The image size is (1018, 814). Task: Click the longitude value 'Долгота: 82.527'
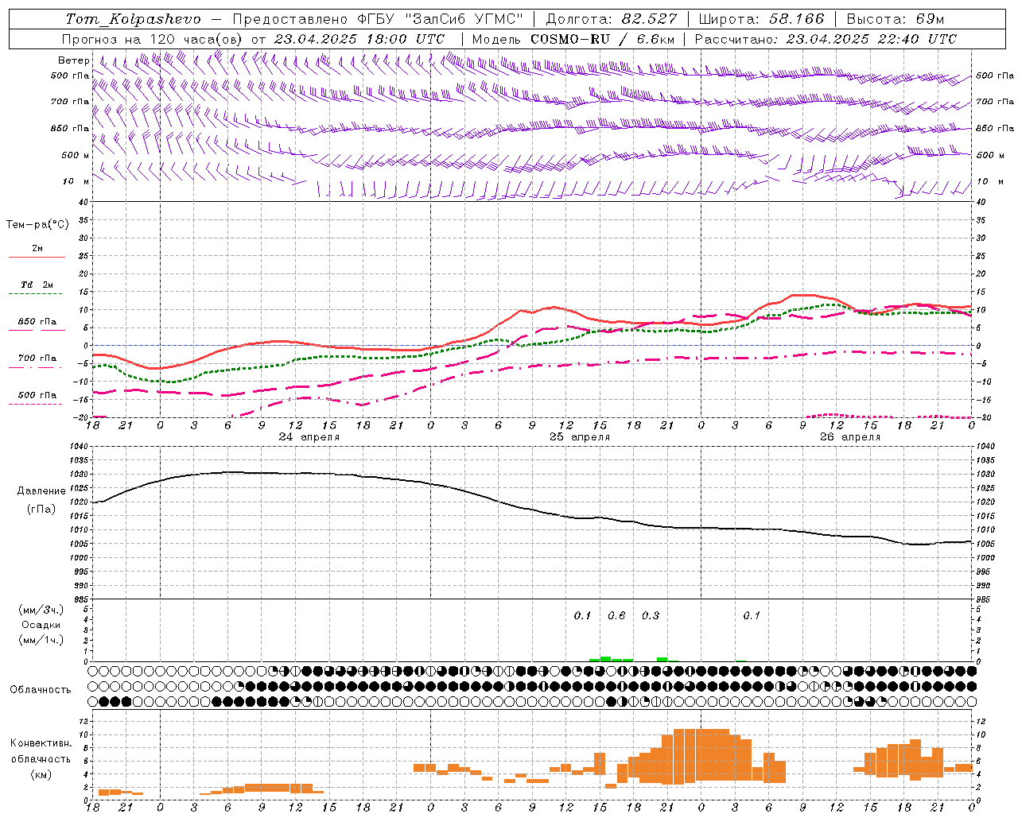(612, 19)
